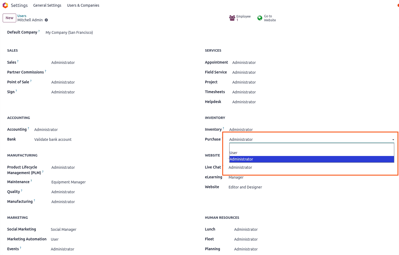Open the Users & Companies menu

(x=83, y=5)
